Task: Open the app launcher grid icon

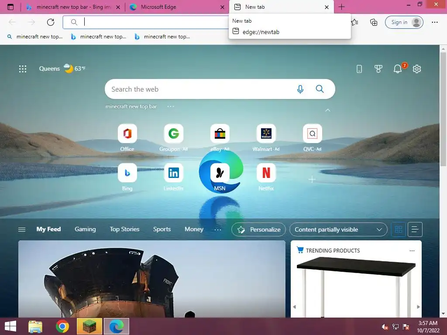Action: [x=23, y=68]
